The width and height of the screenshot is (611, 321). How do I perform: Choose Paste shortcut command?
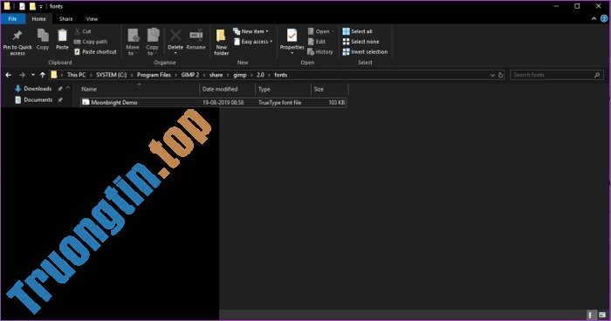click(95, 51)
